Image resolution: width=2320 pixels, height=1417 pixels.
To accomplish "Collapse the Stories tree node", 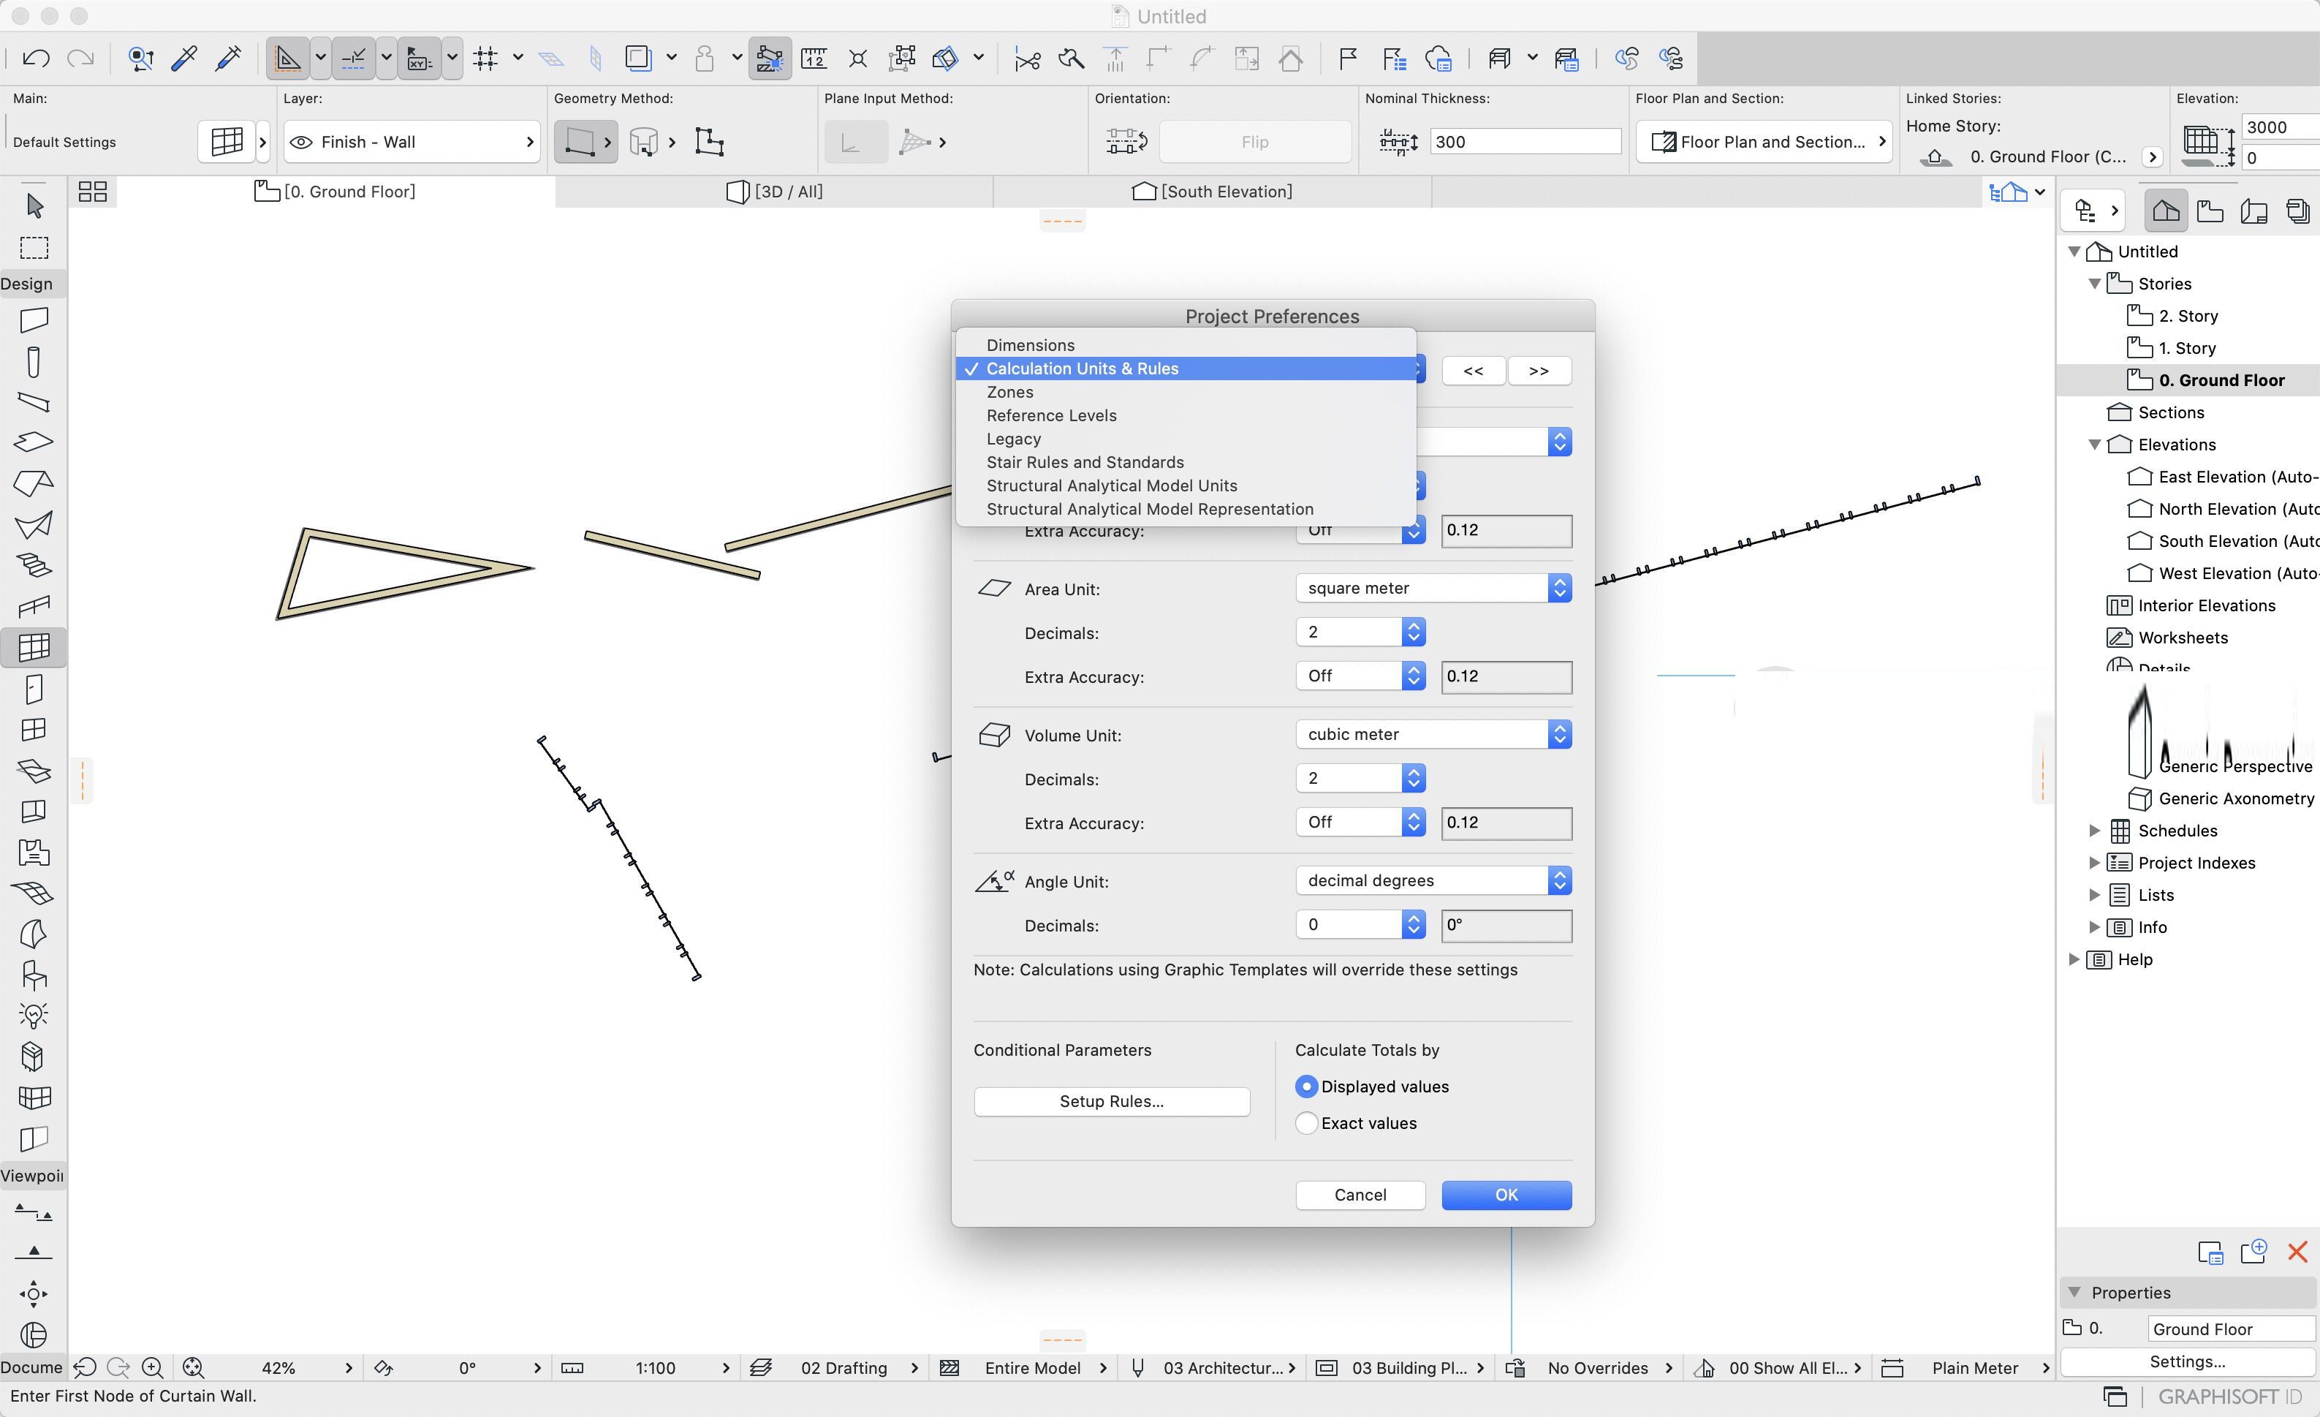I will click(x=2094, y=284).
